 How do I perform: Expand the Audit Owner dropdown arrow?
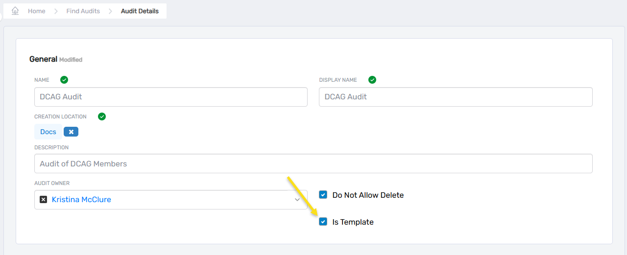click(297, 200)
